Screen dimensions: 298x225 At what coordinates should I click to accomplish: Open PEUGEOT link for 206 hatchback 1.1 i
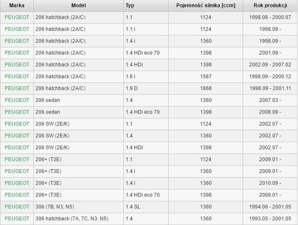pyautogui.click(x=17, y=29)
